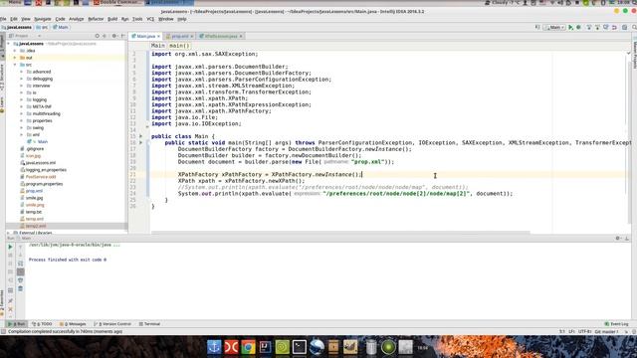Open the Project panel settings gear
The width and height of the screenshot is (637, 358).
click(114, 36)
